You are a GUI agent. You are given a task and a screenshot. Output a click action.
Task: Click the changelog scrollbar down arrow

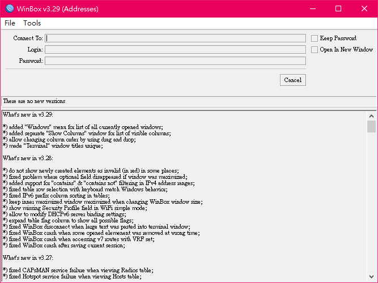pyautogui.click(x=371, y=277)
